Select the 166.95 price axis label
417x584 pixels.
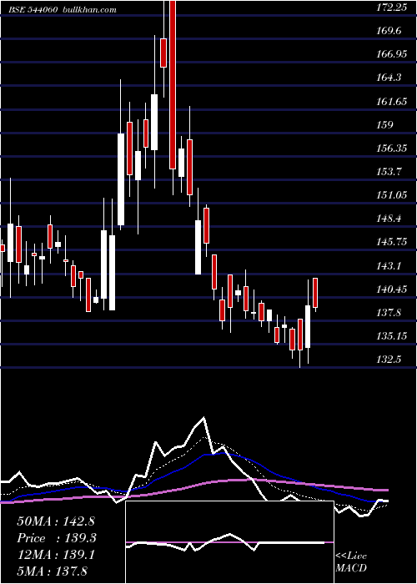391,54
